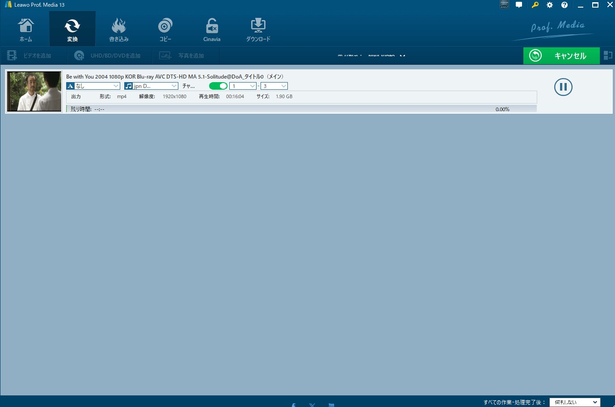Click the conversion progress bar

pos(302,109)
